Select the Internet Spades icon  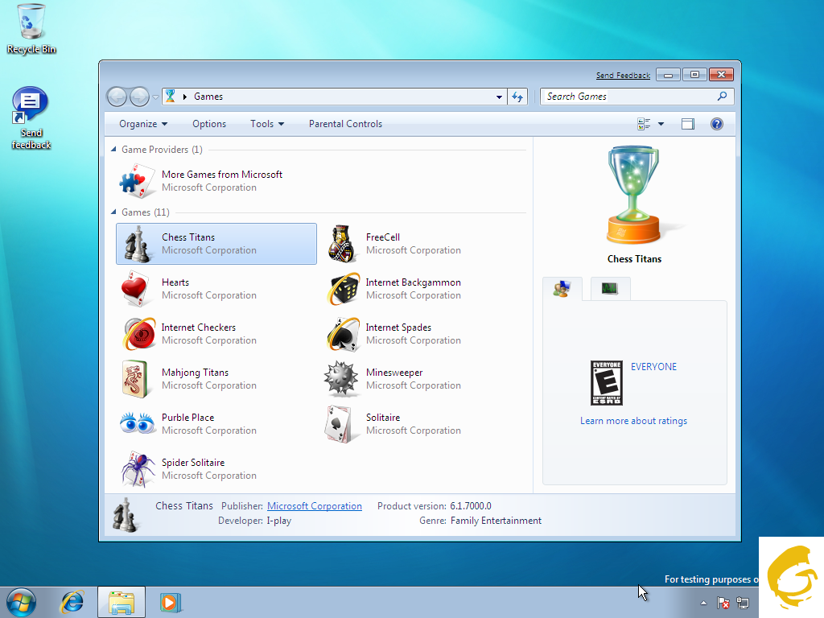click(x=343, y=334)
